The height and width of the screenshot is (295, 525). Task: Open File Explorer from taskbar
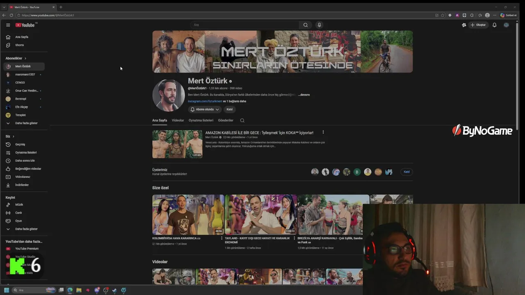(79, 290)
